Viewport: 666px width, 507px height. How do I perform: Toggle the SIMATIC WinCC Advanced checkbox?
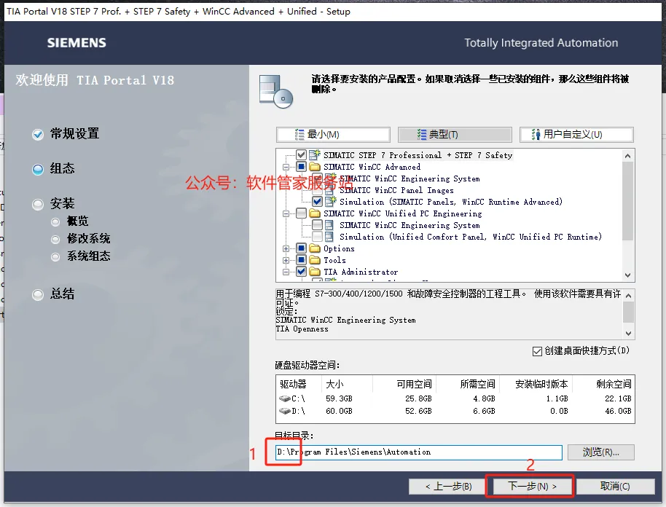tap(301, 167)
